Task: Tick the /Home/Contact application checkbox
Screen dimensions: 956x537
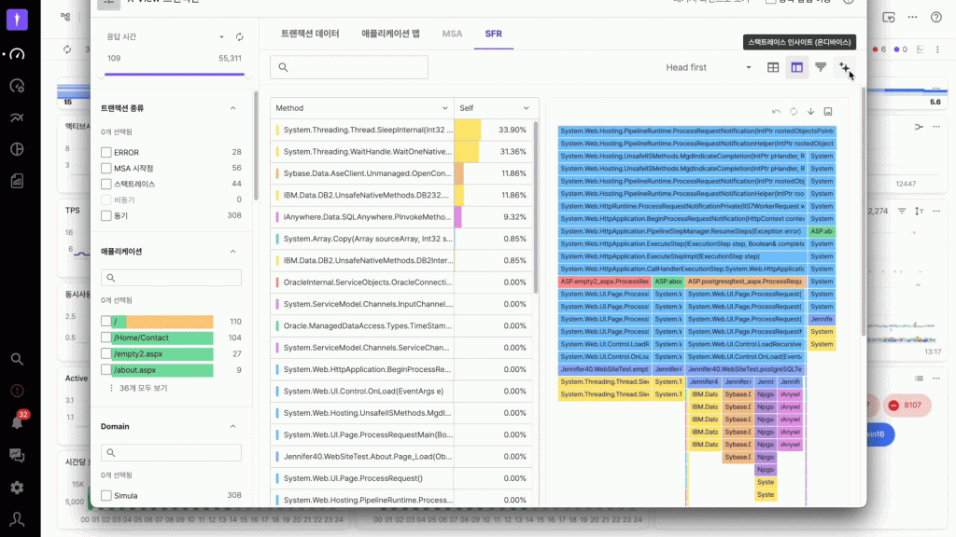Action: (x=106, y=337)
